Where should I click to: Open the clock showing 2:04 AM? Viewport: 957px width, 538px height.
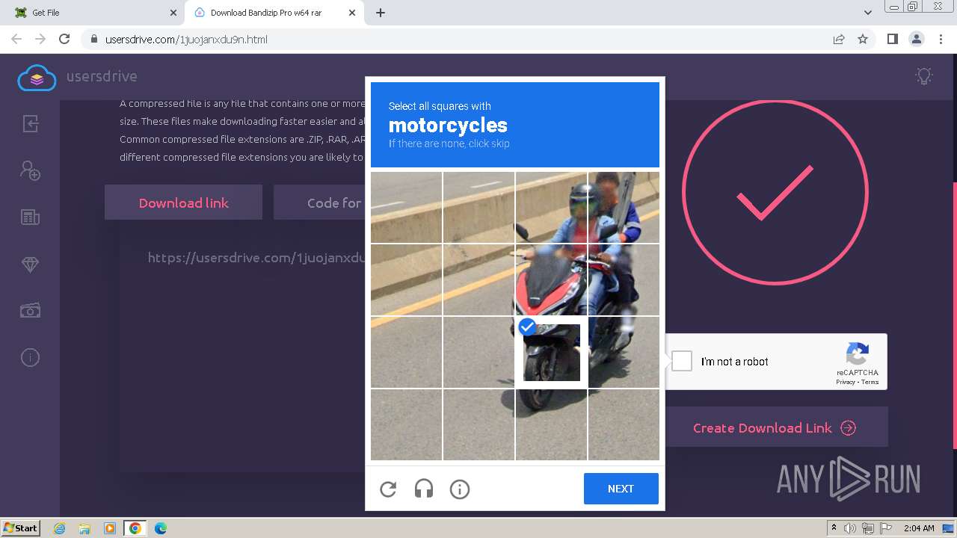pos(919,528)
